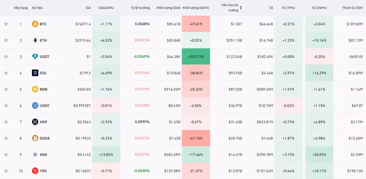
Task: Click the USDC coin icon
Action: pyautogui.click(x=35, y=105)
